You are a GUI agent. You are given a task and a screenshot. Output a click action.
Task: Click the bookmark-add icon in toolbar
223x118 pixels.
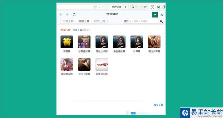click(153, 7)
